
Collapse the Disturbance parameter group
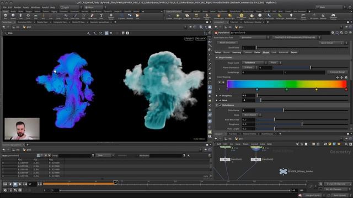click(x=217, y=105)
